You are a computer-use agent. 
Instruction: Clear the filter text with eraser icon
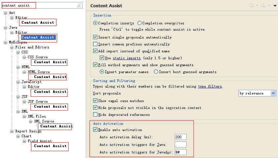click(x=79, y=5)
